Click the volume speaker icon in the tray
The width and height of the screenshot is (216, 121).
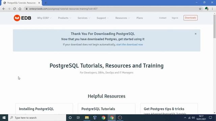click(x=193, y=118)
